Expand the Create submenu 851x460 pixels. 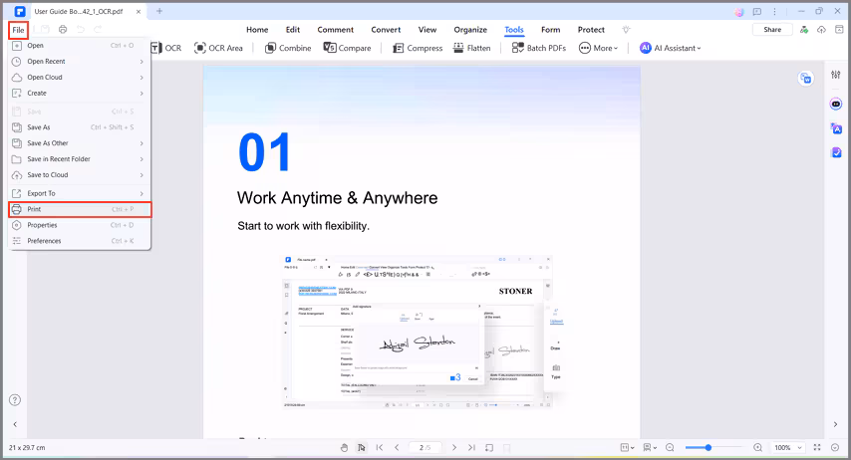tap(80, 93)
